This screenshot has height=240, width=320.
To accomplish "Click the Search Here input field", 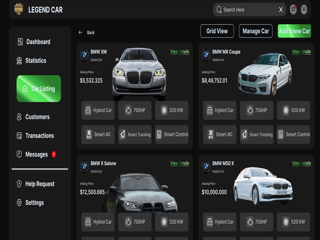I will [x=249, y=10].
